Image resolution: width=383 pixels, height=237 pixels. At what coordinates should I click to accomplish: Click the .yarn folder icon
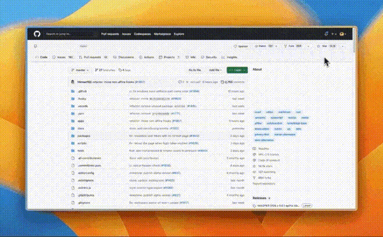coord(73,114)
